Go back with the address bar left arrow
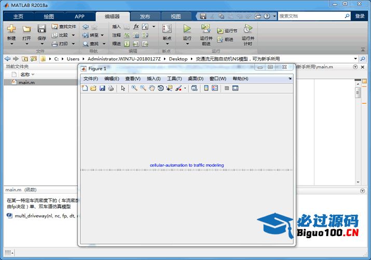 click(x=7, y=59)
